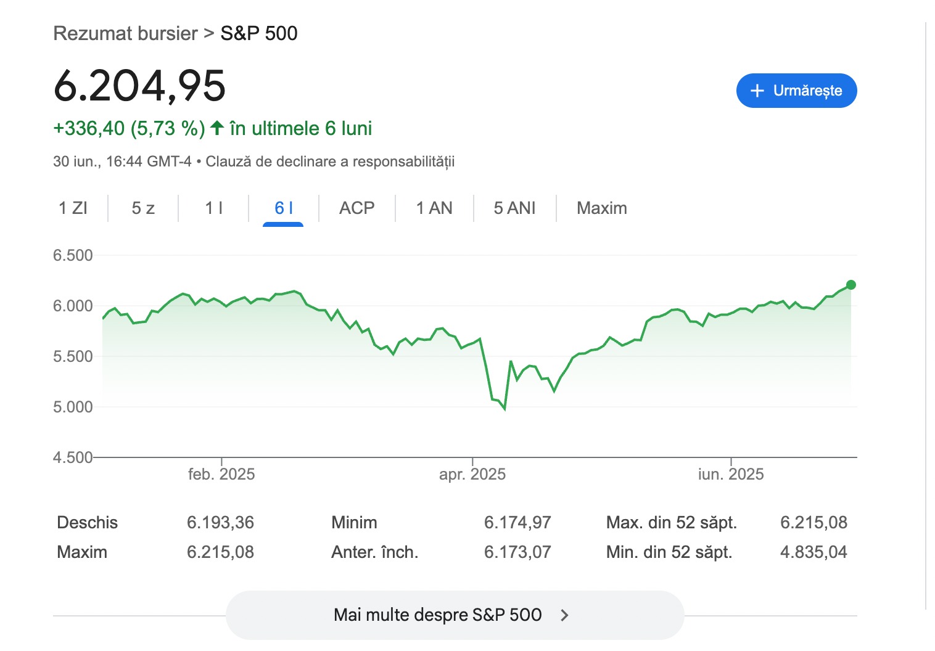Open 'Clauză de declinare a responsabilității' link
This screenshot has height=651, width=935.
(x=330, y=162)
